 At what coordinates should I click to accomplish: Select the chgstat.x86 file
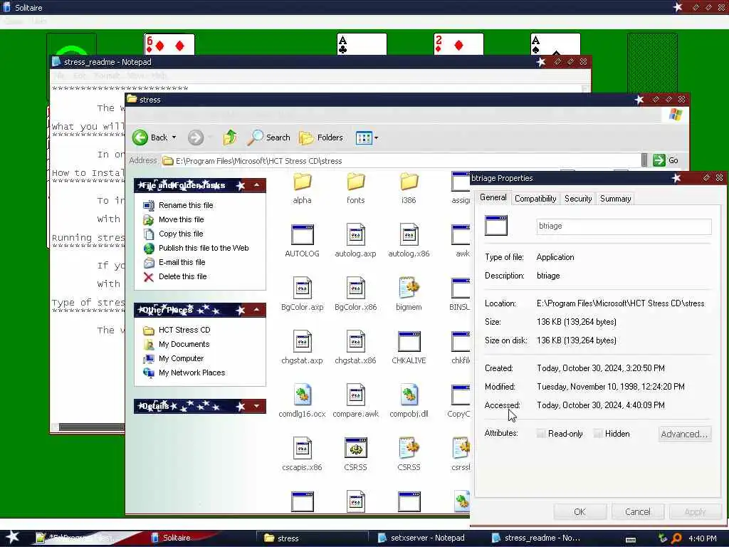click(356, 348)
